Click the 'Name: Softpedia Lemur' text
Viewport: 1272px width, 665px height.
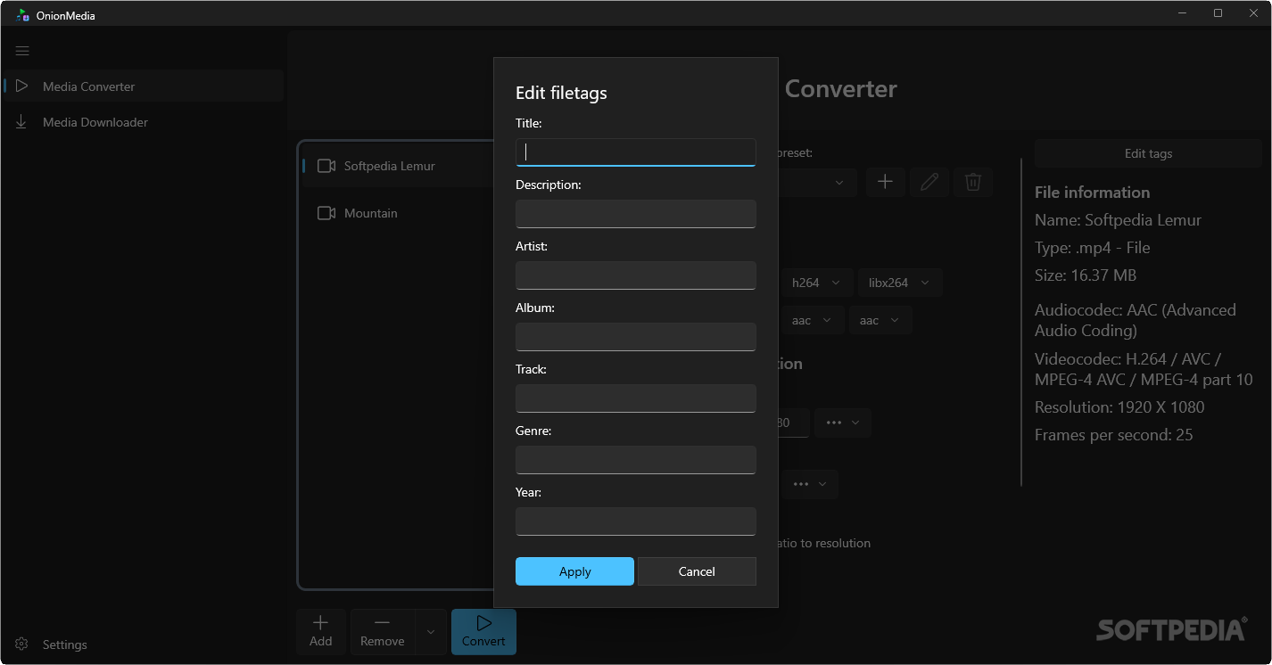[x=1118, y=220]
